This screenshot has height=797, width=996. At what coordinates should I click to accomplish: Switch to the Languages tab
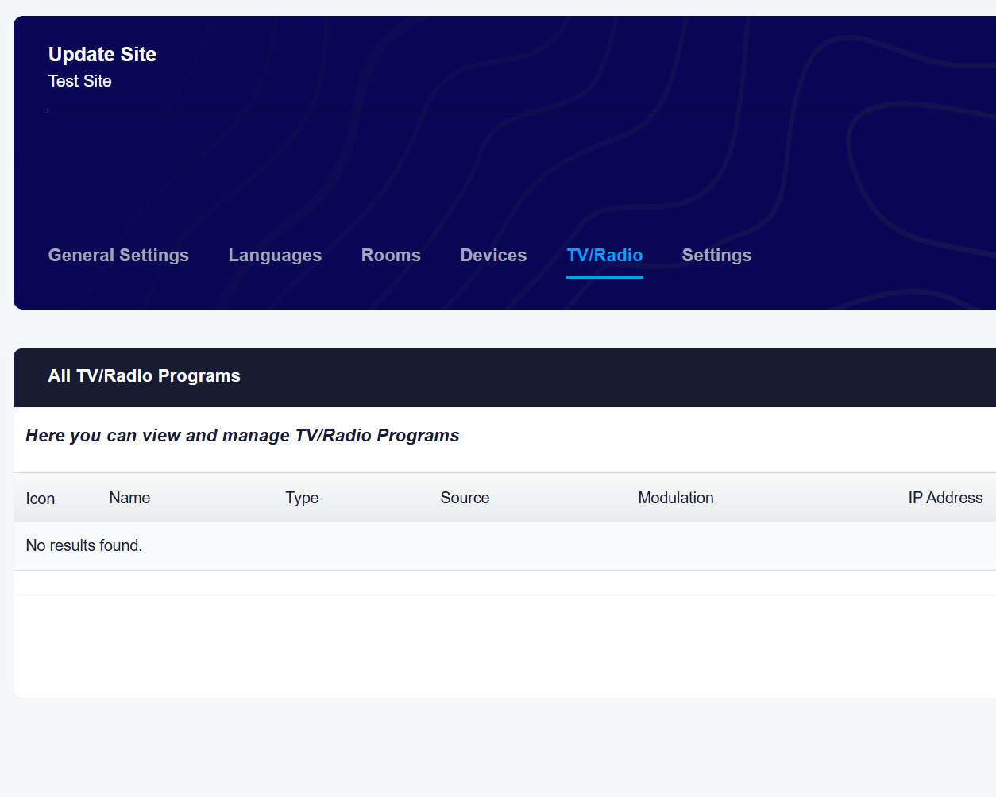tap(275, 256)
